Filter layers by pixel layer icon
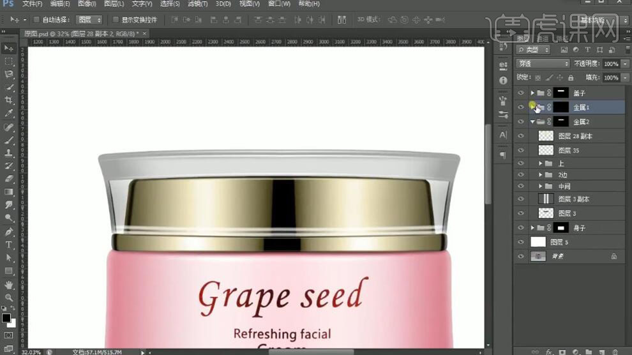Image resolution: width=632 pixels, height=355 pixels. tap(564, 50)
